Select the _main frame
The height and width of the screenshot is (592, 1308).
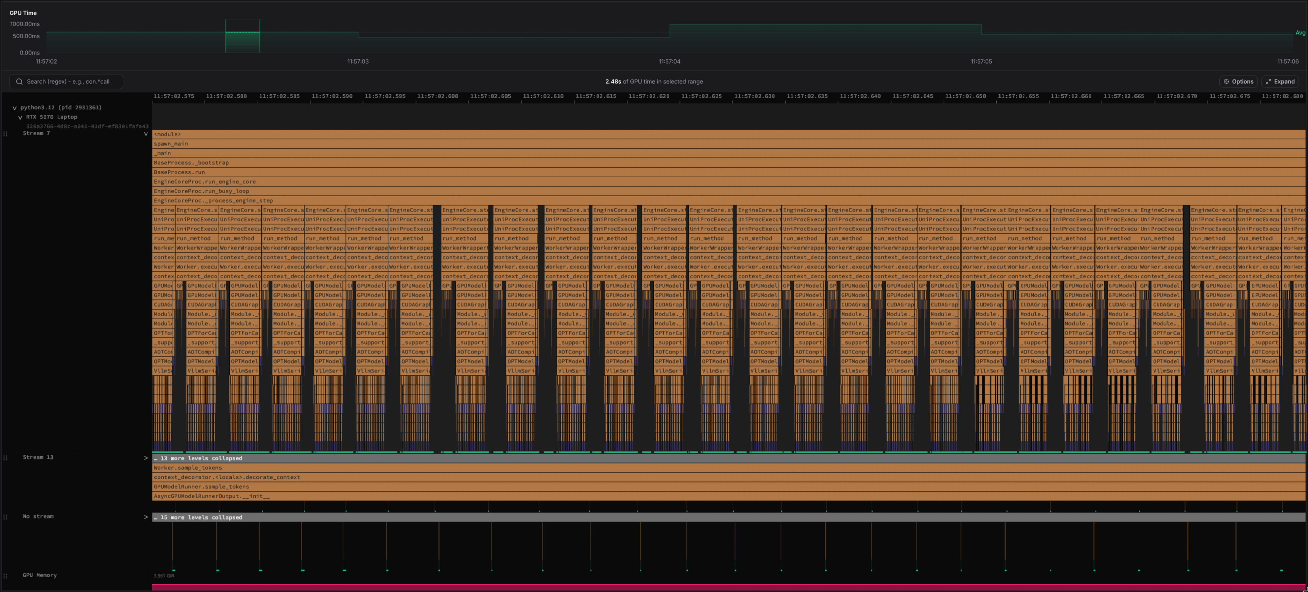729,153
